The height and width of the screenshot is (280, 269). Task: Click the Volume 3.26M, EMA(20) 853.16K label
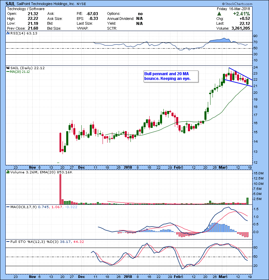coord(41,172)
